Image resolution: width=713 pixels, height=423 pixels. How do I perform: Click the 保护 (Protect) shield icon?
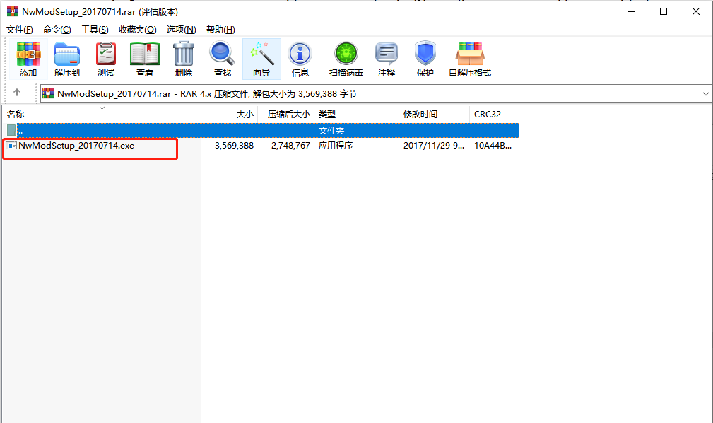[425, 59]
